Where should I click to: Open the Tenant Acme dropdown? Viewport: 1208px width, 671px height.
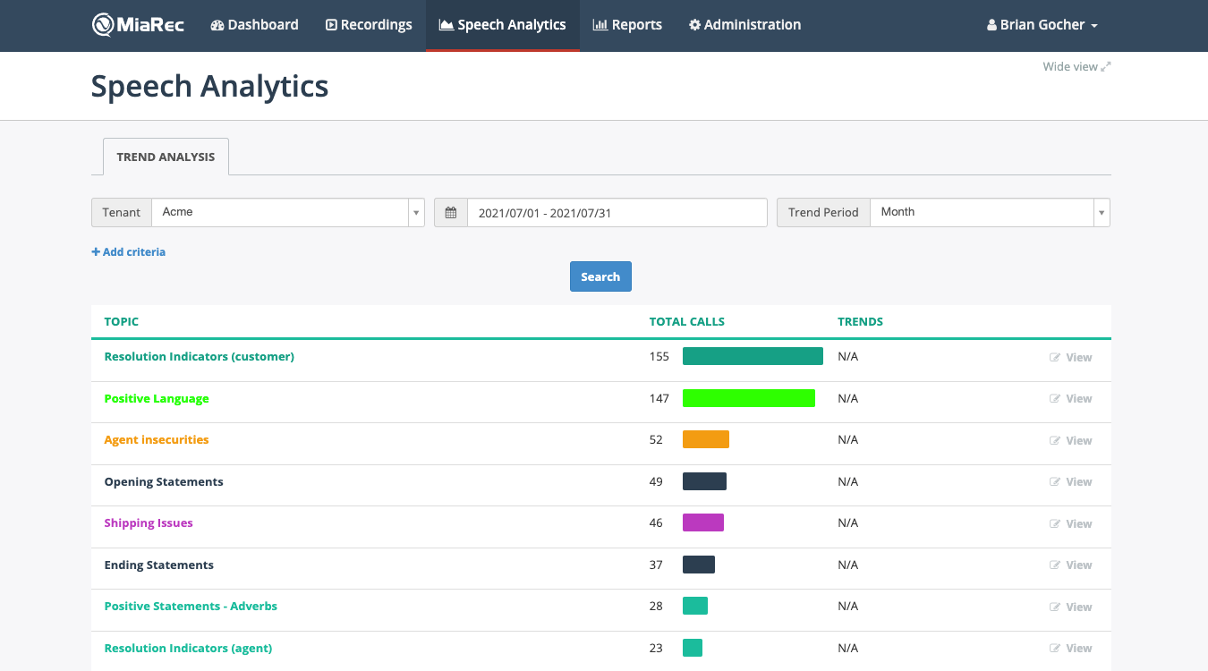tap(288, 212)
